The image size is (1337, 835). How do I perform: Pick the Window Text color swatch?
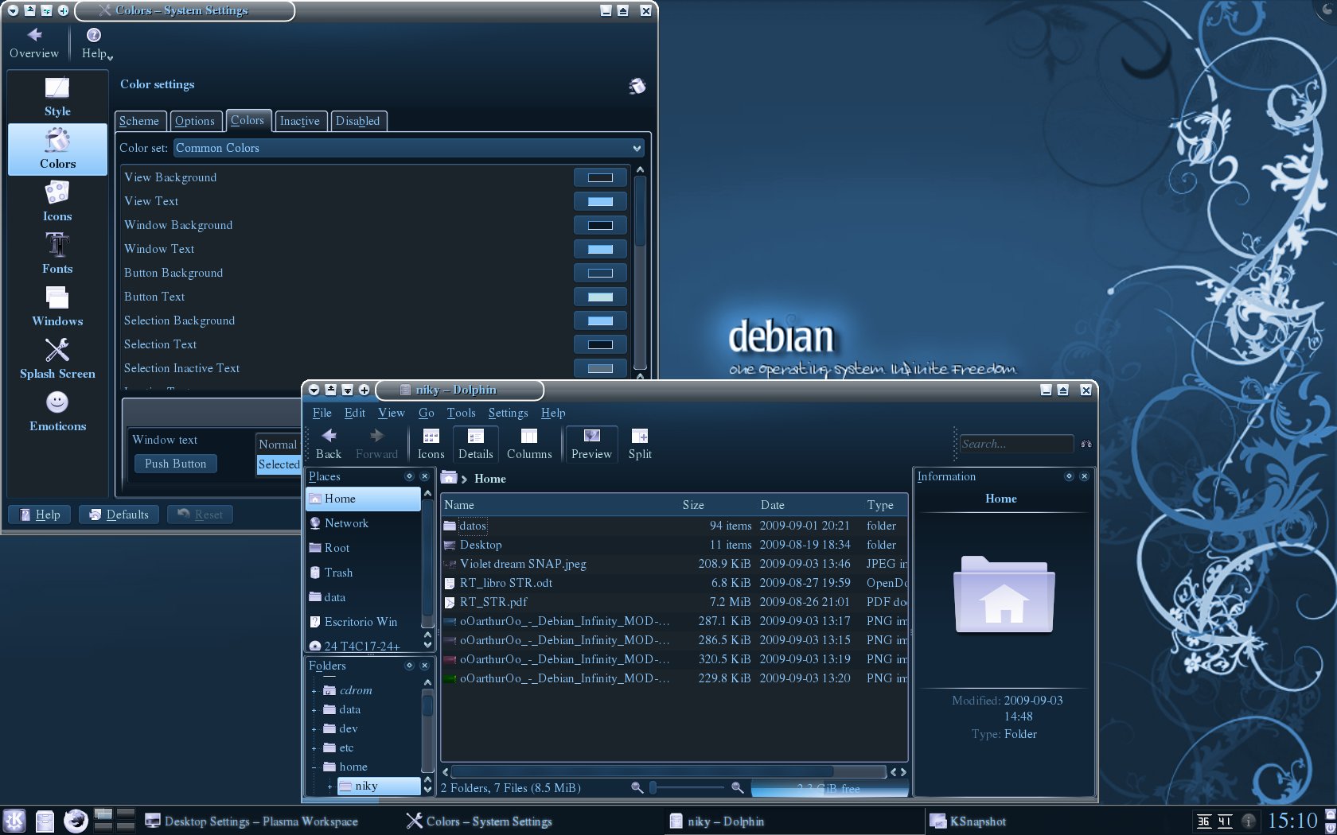(x=600, y=249)
